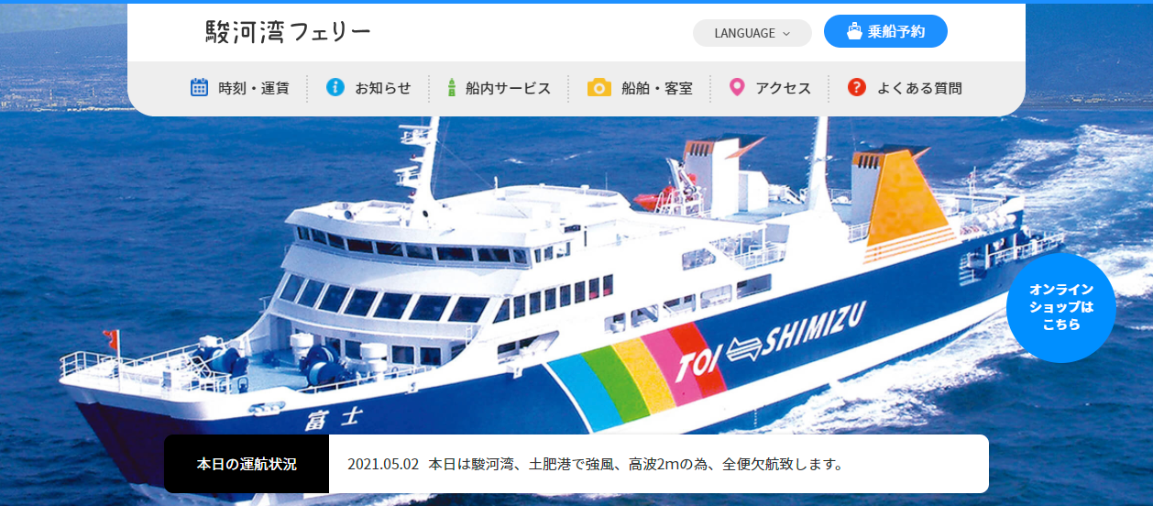Click the 駿河湾フェリー site logo
Viewport: 1153px width, 506px height.
click(x=289, y=32)
